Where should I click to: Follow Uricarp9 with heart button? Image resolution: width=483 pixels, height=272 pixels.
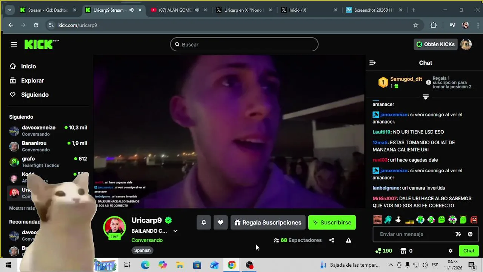pos(221,223)
